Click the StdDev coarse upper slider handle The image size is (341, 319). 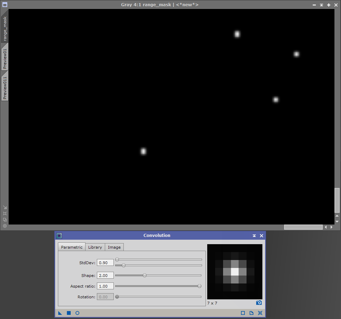point(117,259)
